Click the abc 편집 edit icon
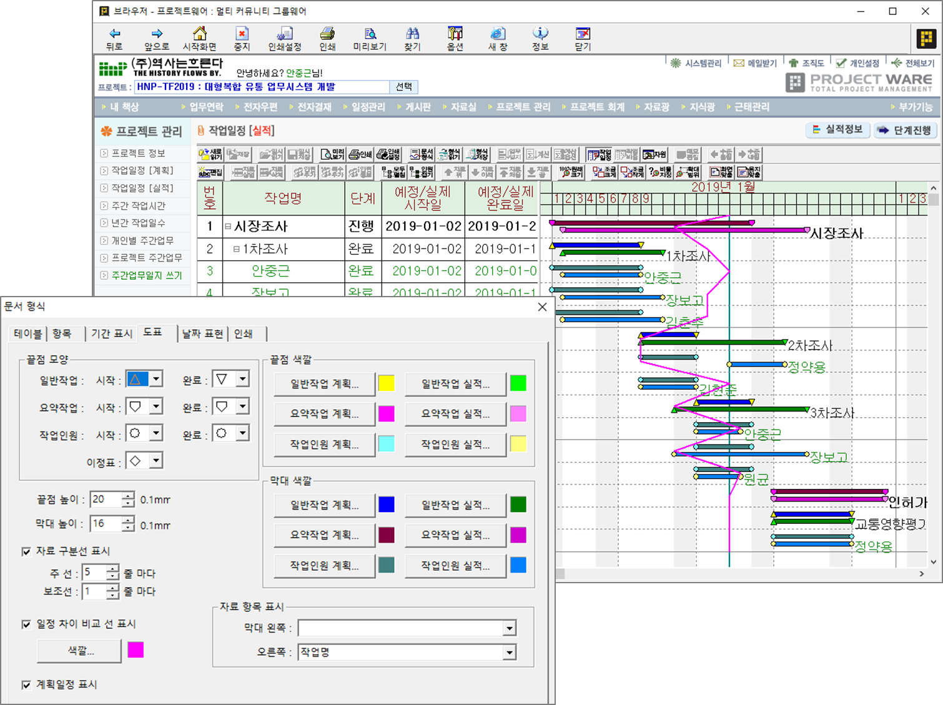 (x=210, y=172)
